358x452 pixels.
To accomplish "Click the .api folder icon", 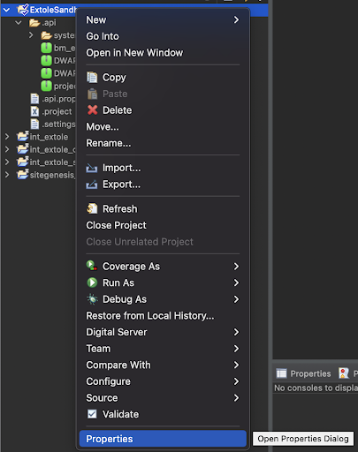I will click(x=34, y=23).
